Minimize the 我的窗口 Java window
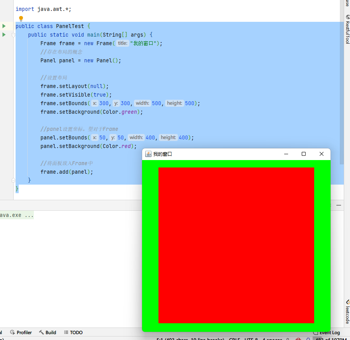The height and width of the screenshot is (340, 350). tap(286, 154)
